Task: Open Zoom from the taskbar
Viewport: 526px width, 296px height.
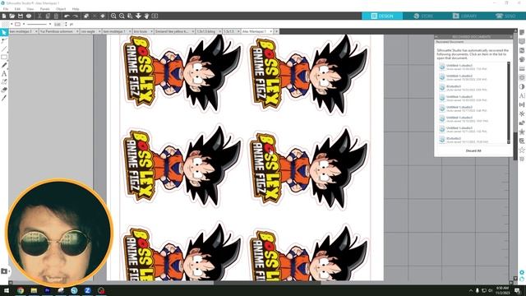Action: click(88, 290)
